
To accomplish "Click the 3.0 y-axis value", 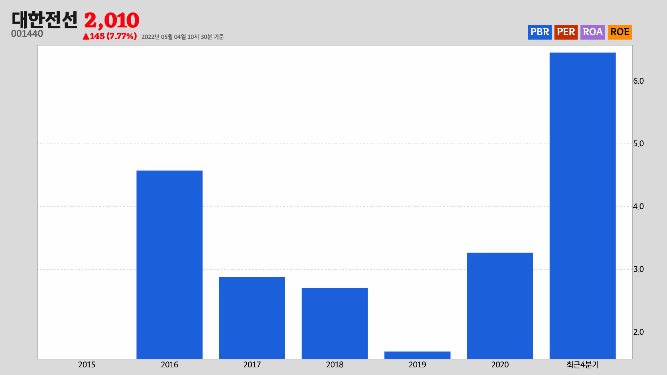I will tap(639, 269).
